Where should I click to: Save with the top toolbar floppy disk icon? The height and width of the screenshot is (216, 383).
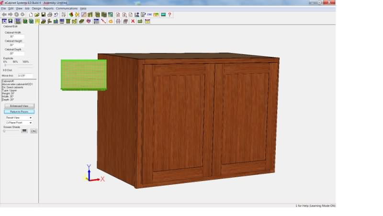[x=43, y=15]
